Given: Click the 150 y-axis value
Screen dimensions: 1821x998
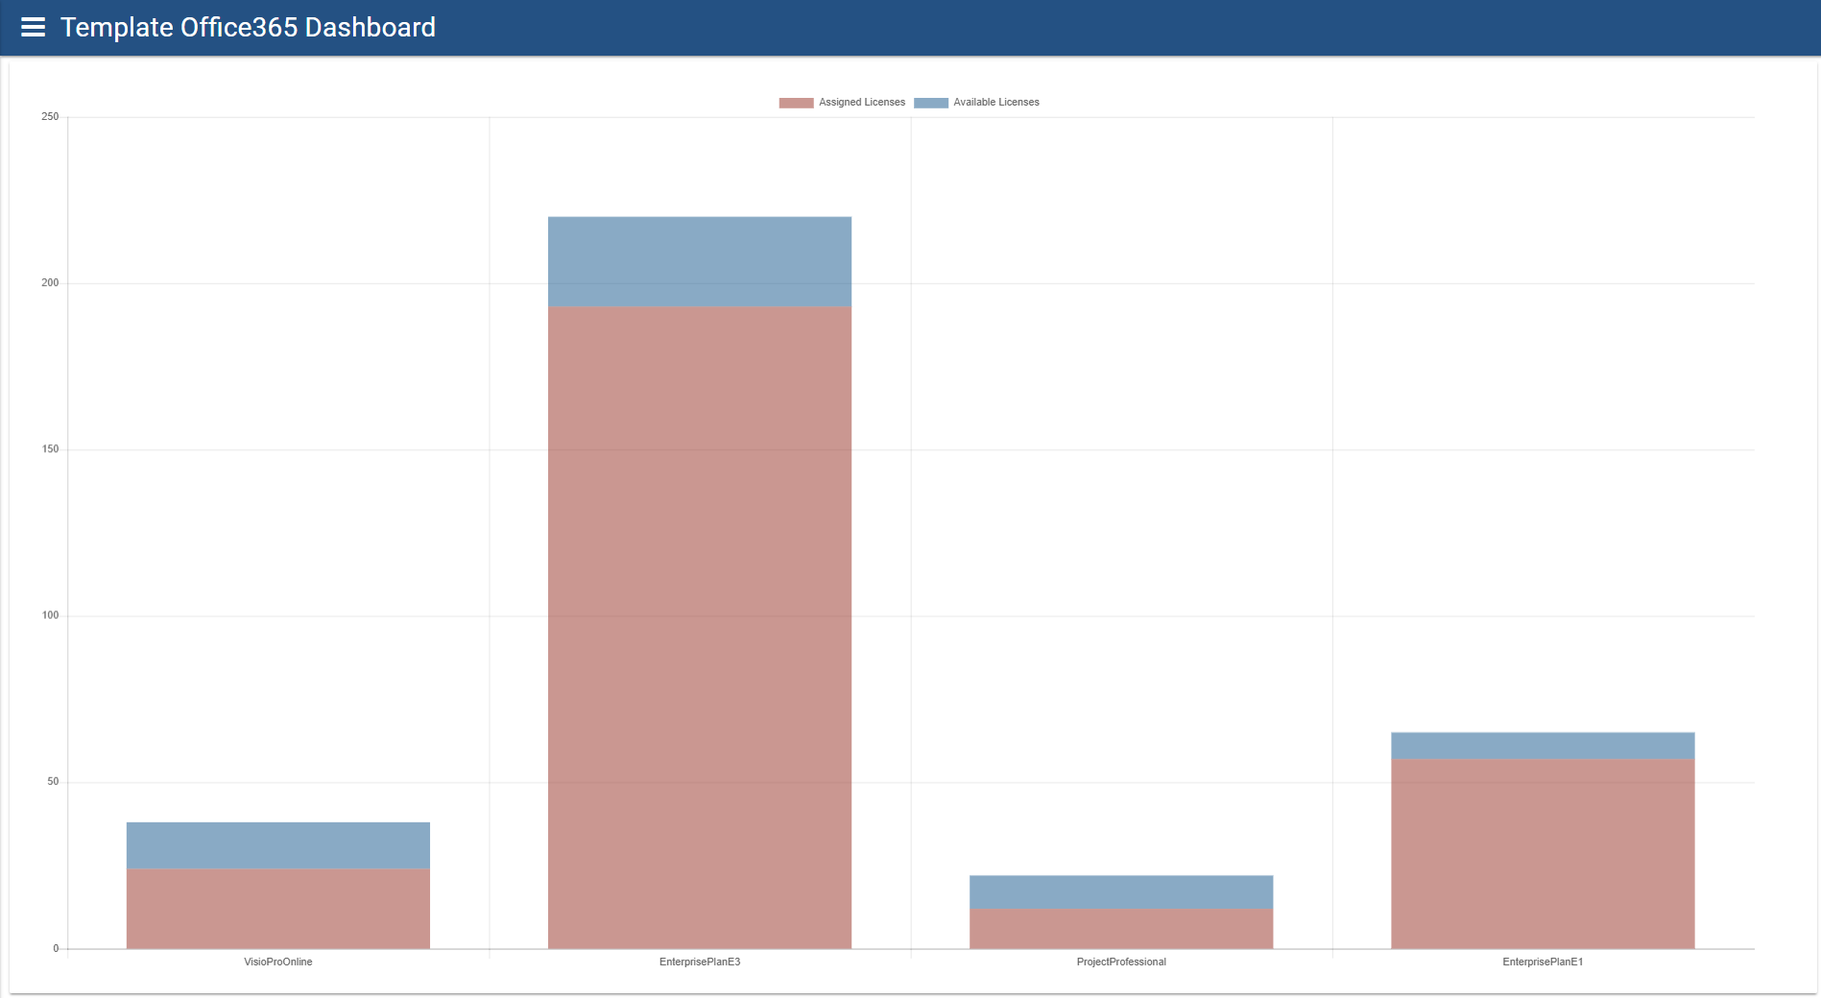Looking at the screenshot, I should pos(50,449).
